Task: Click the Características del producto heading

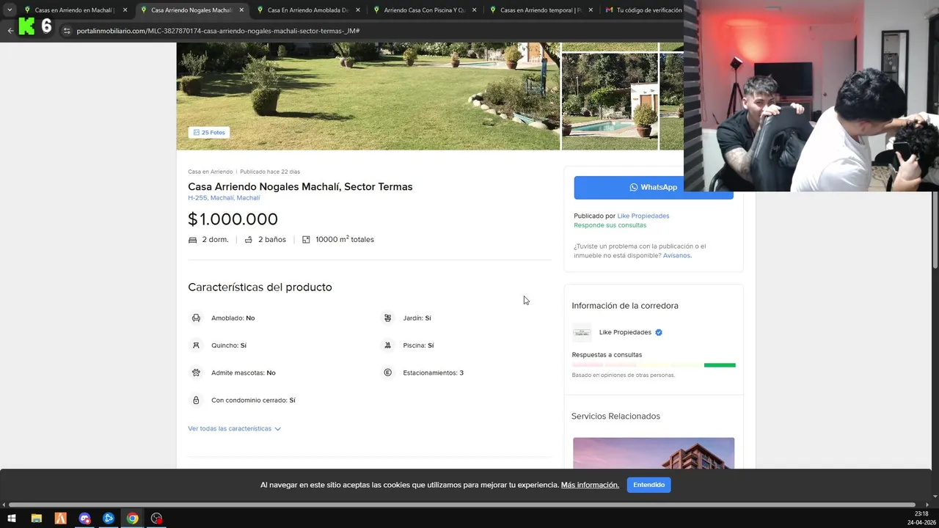Action: pyautogui.click(x=260, y=287)
